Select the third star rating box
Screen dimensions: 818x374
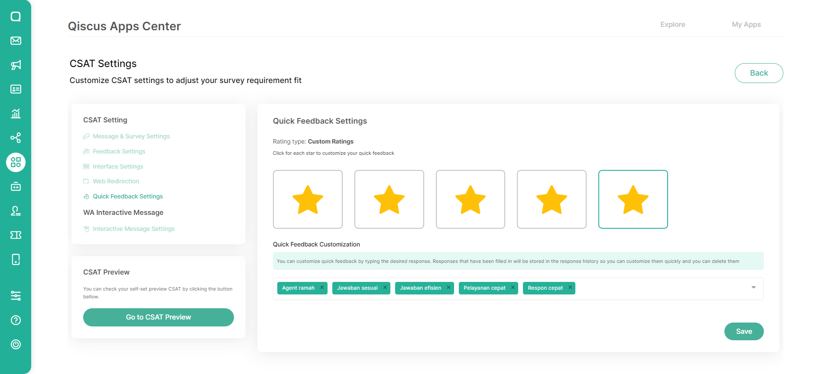470,199
